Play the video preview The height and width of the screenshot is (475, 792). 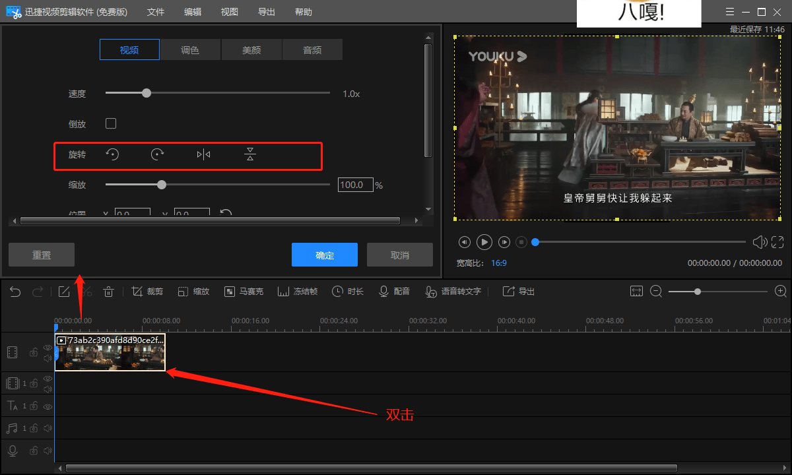point(484,242)
